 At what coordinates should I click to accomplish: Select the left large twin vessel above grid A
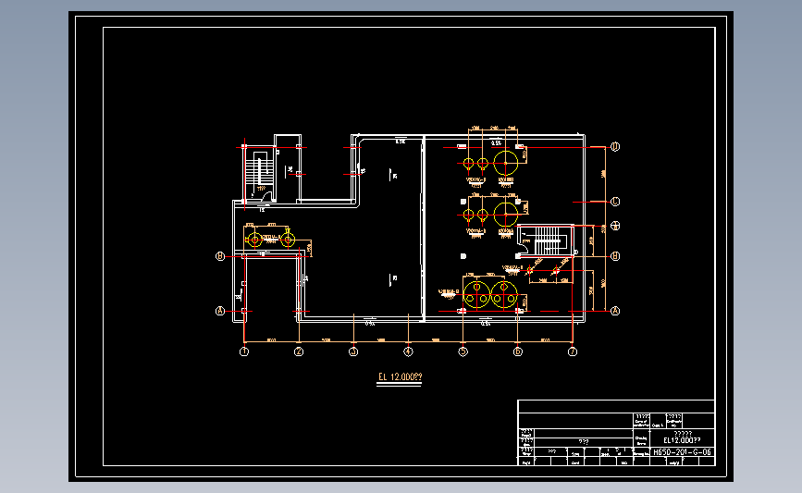476,295
